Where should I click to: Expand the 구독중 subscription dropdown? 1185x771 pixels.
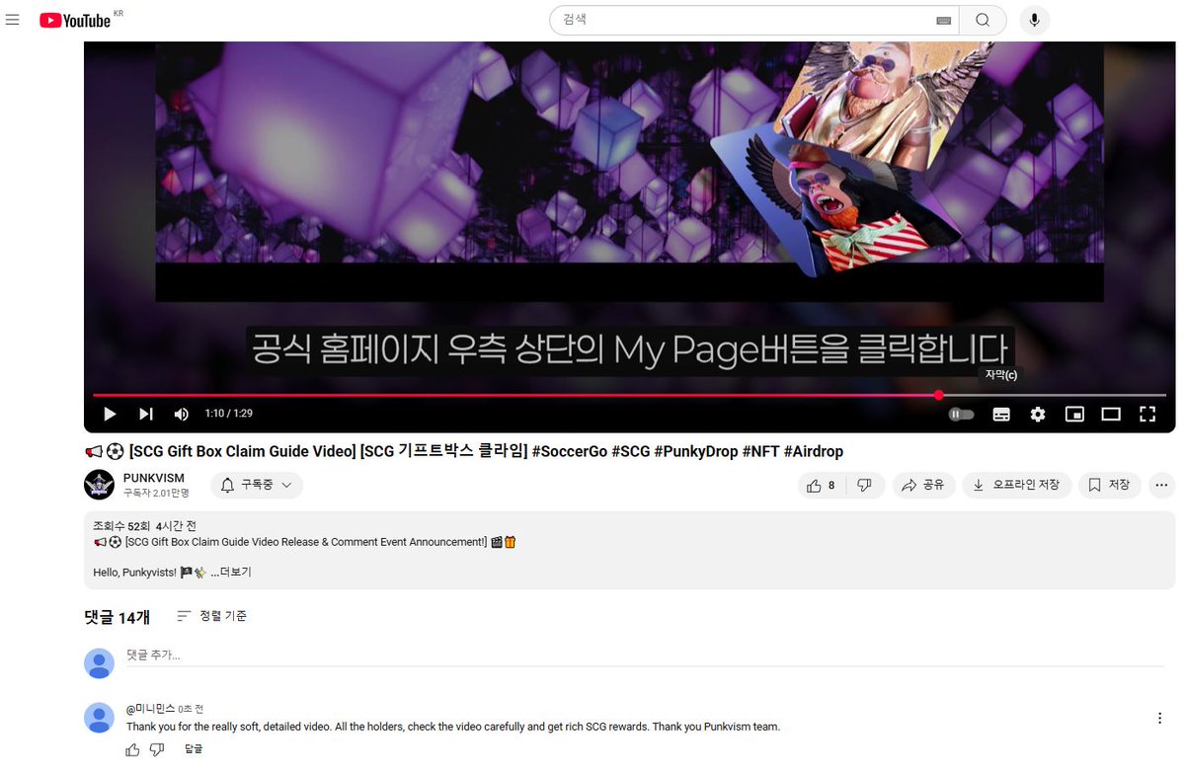point(257,485)
